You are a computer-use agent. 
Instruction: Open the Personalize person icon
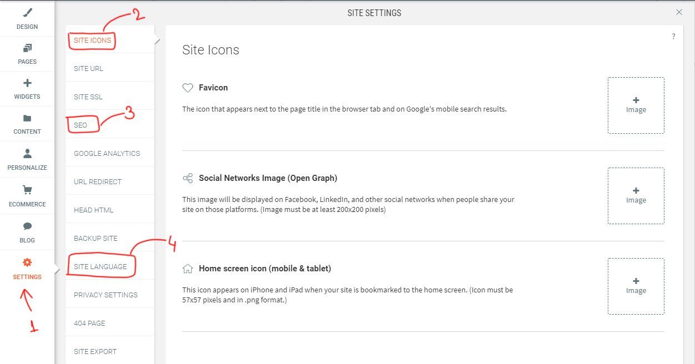click(27, 154)
